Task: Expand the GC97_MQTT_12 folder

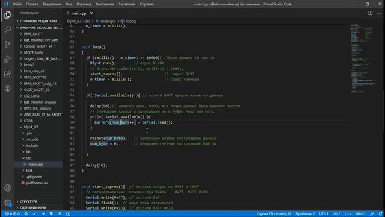Action: 37,90
